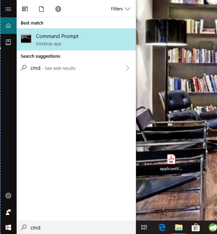The height and width of the screenshot is (234, 217).
Task: Click the Windows Start button
Action: coord(8,227)
